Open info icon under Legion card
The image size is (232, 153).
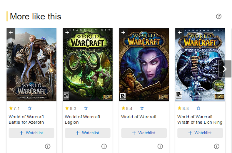104,146
